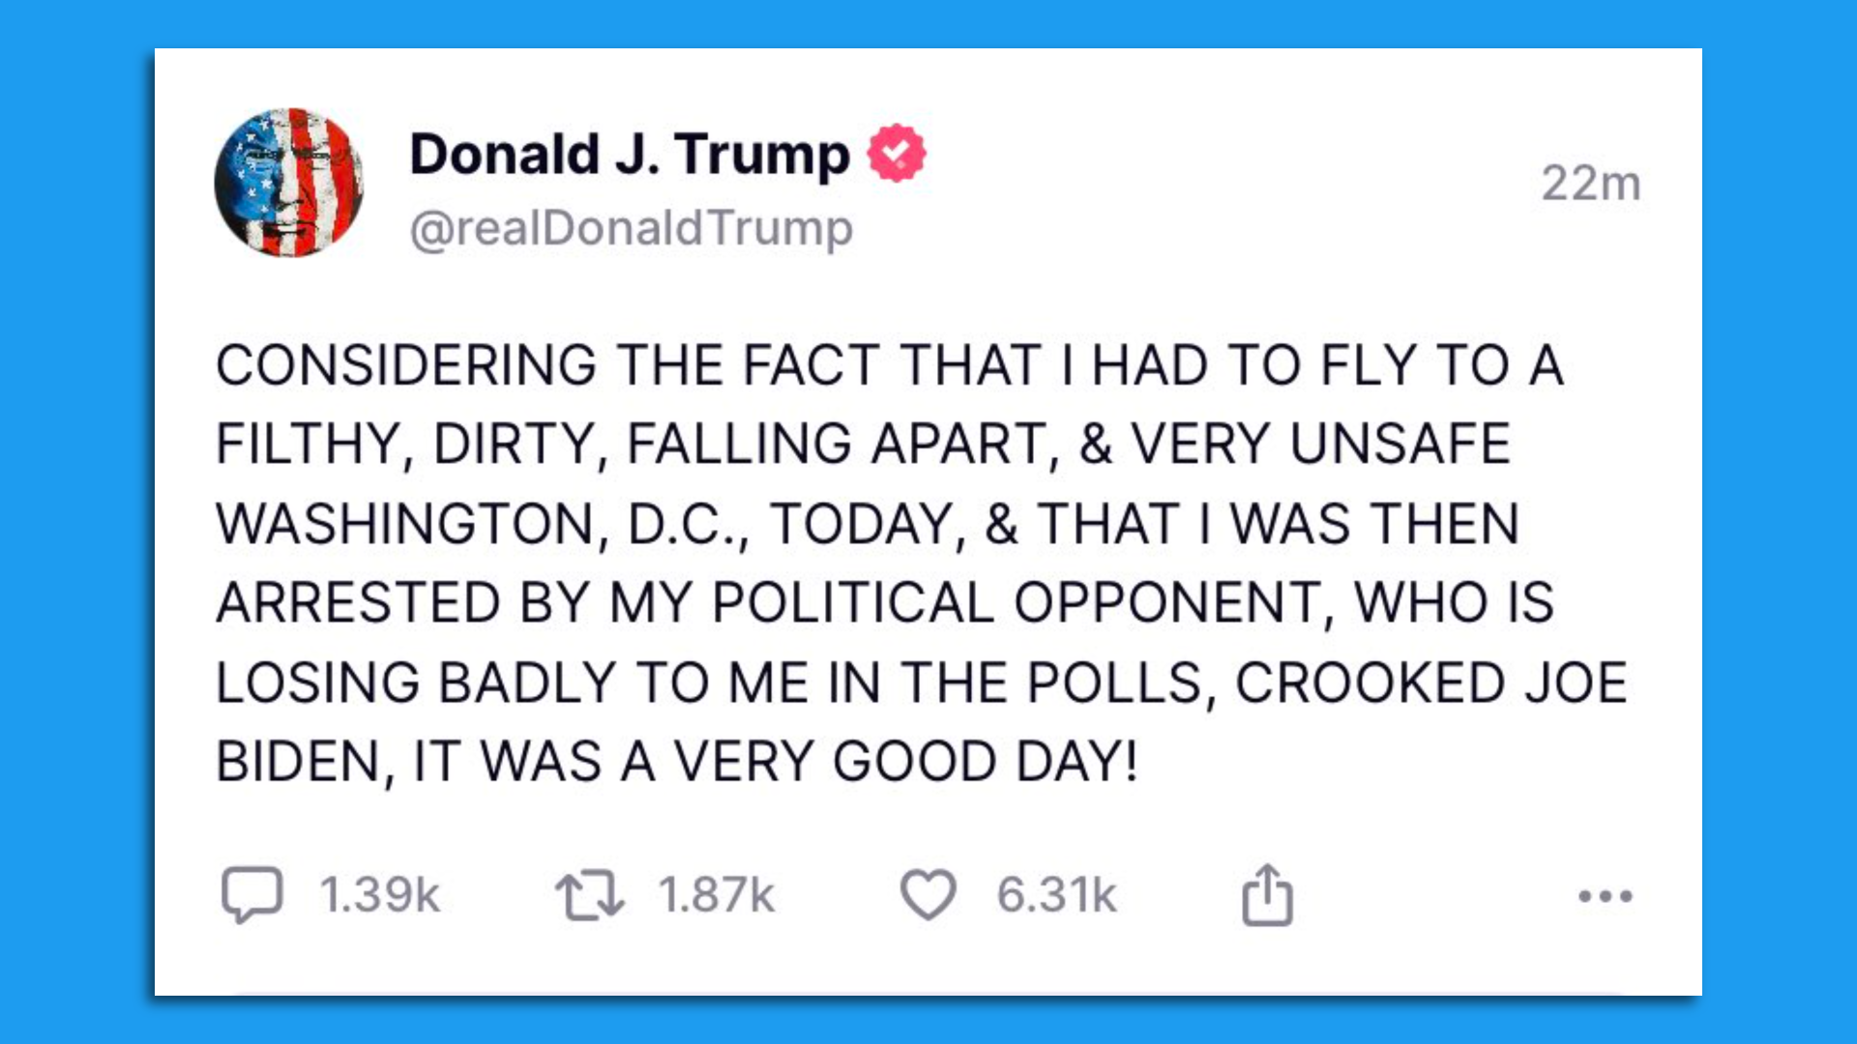Screen dimensions: 1857x1044
Task: Click the share upload icon
Action: click(1267, 895)
